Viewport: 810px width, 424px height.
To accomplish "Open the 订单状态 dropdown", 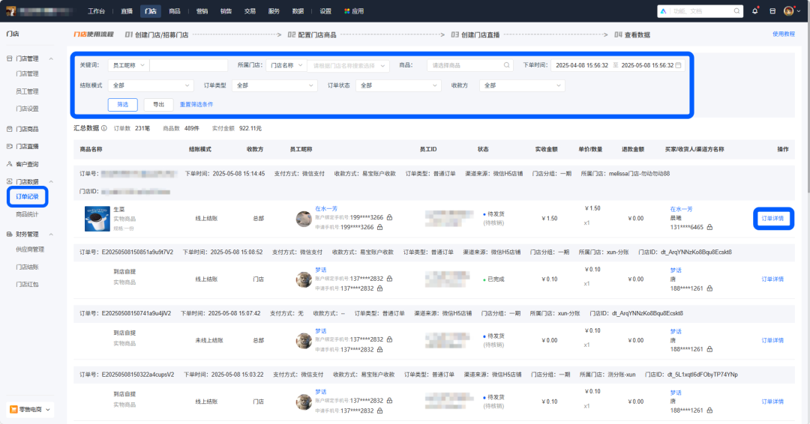I will pos(399,85).
